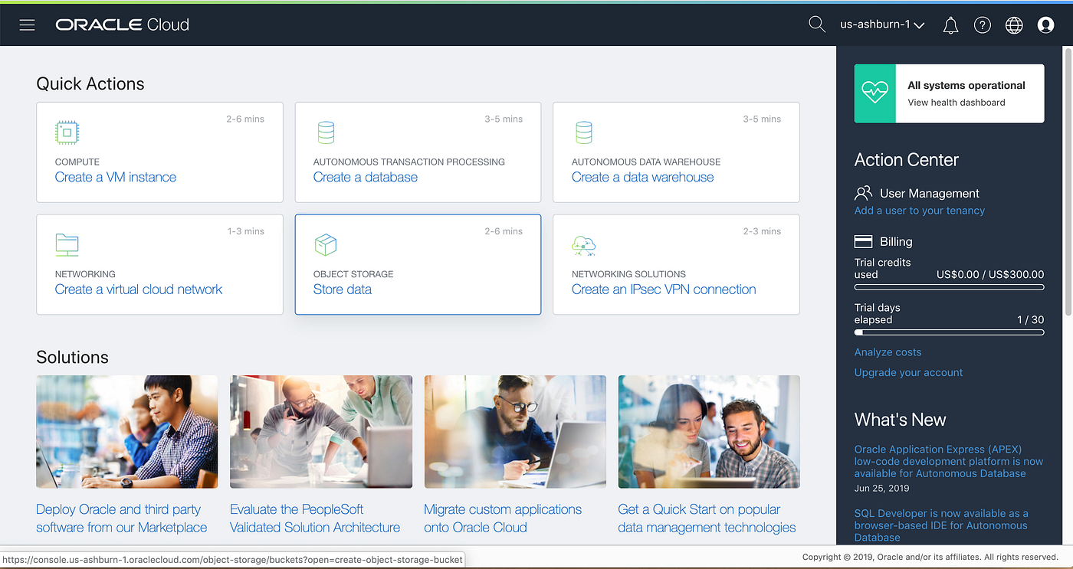The image size is (1073, 569).
Task: Click the notifications bell icon
Action: coord(950,25)
